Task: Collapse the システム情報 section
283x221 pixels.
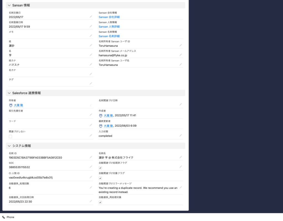Action: [9, 146]
